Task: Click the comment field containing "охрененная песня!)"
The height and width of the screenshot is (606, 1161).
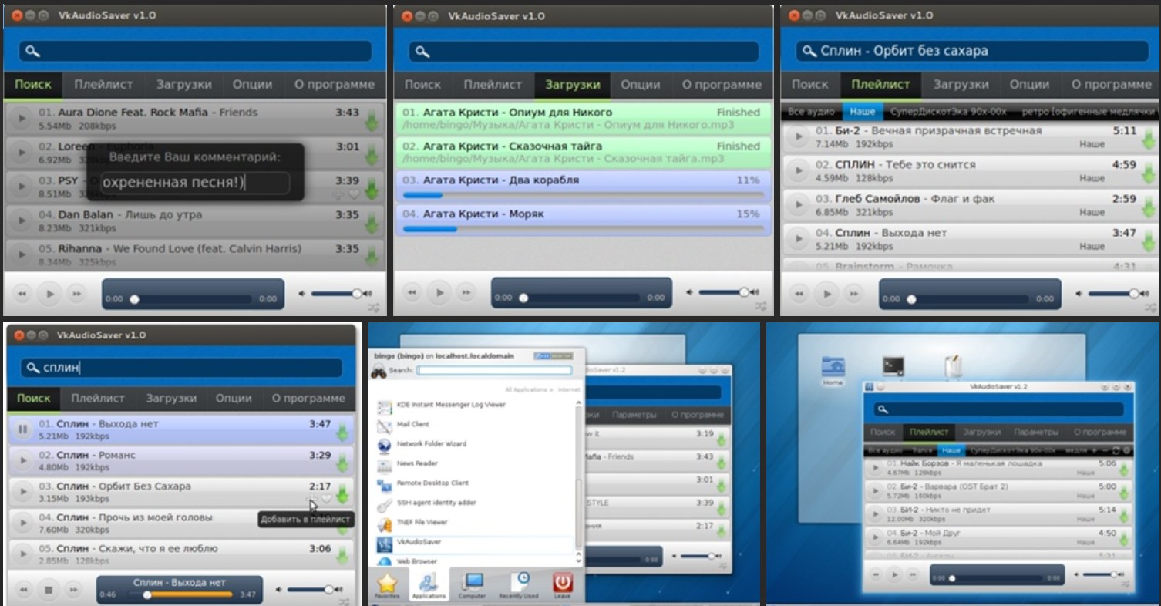Action: click(x=195, y=183)
